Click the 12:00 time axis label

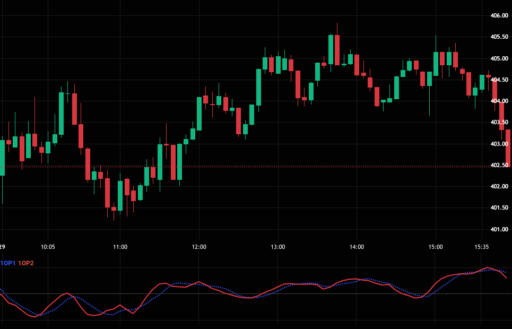pyautogui.click(x=199, y=247)
